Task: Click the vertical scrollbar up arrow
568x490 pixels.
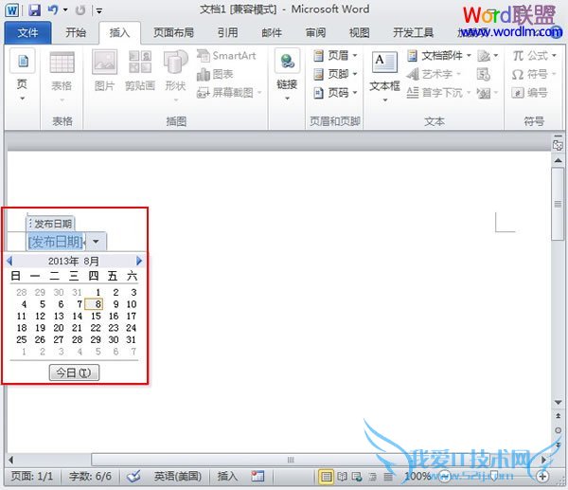Action: click(559, 160)
